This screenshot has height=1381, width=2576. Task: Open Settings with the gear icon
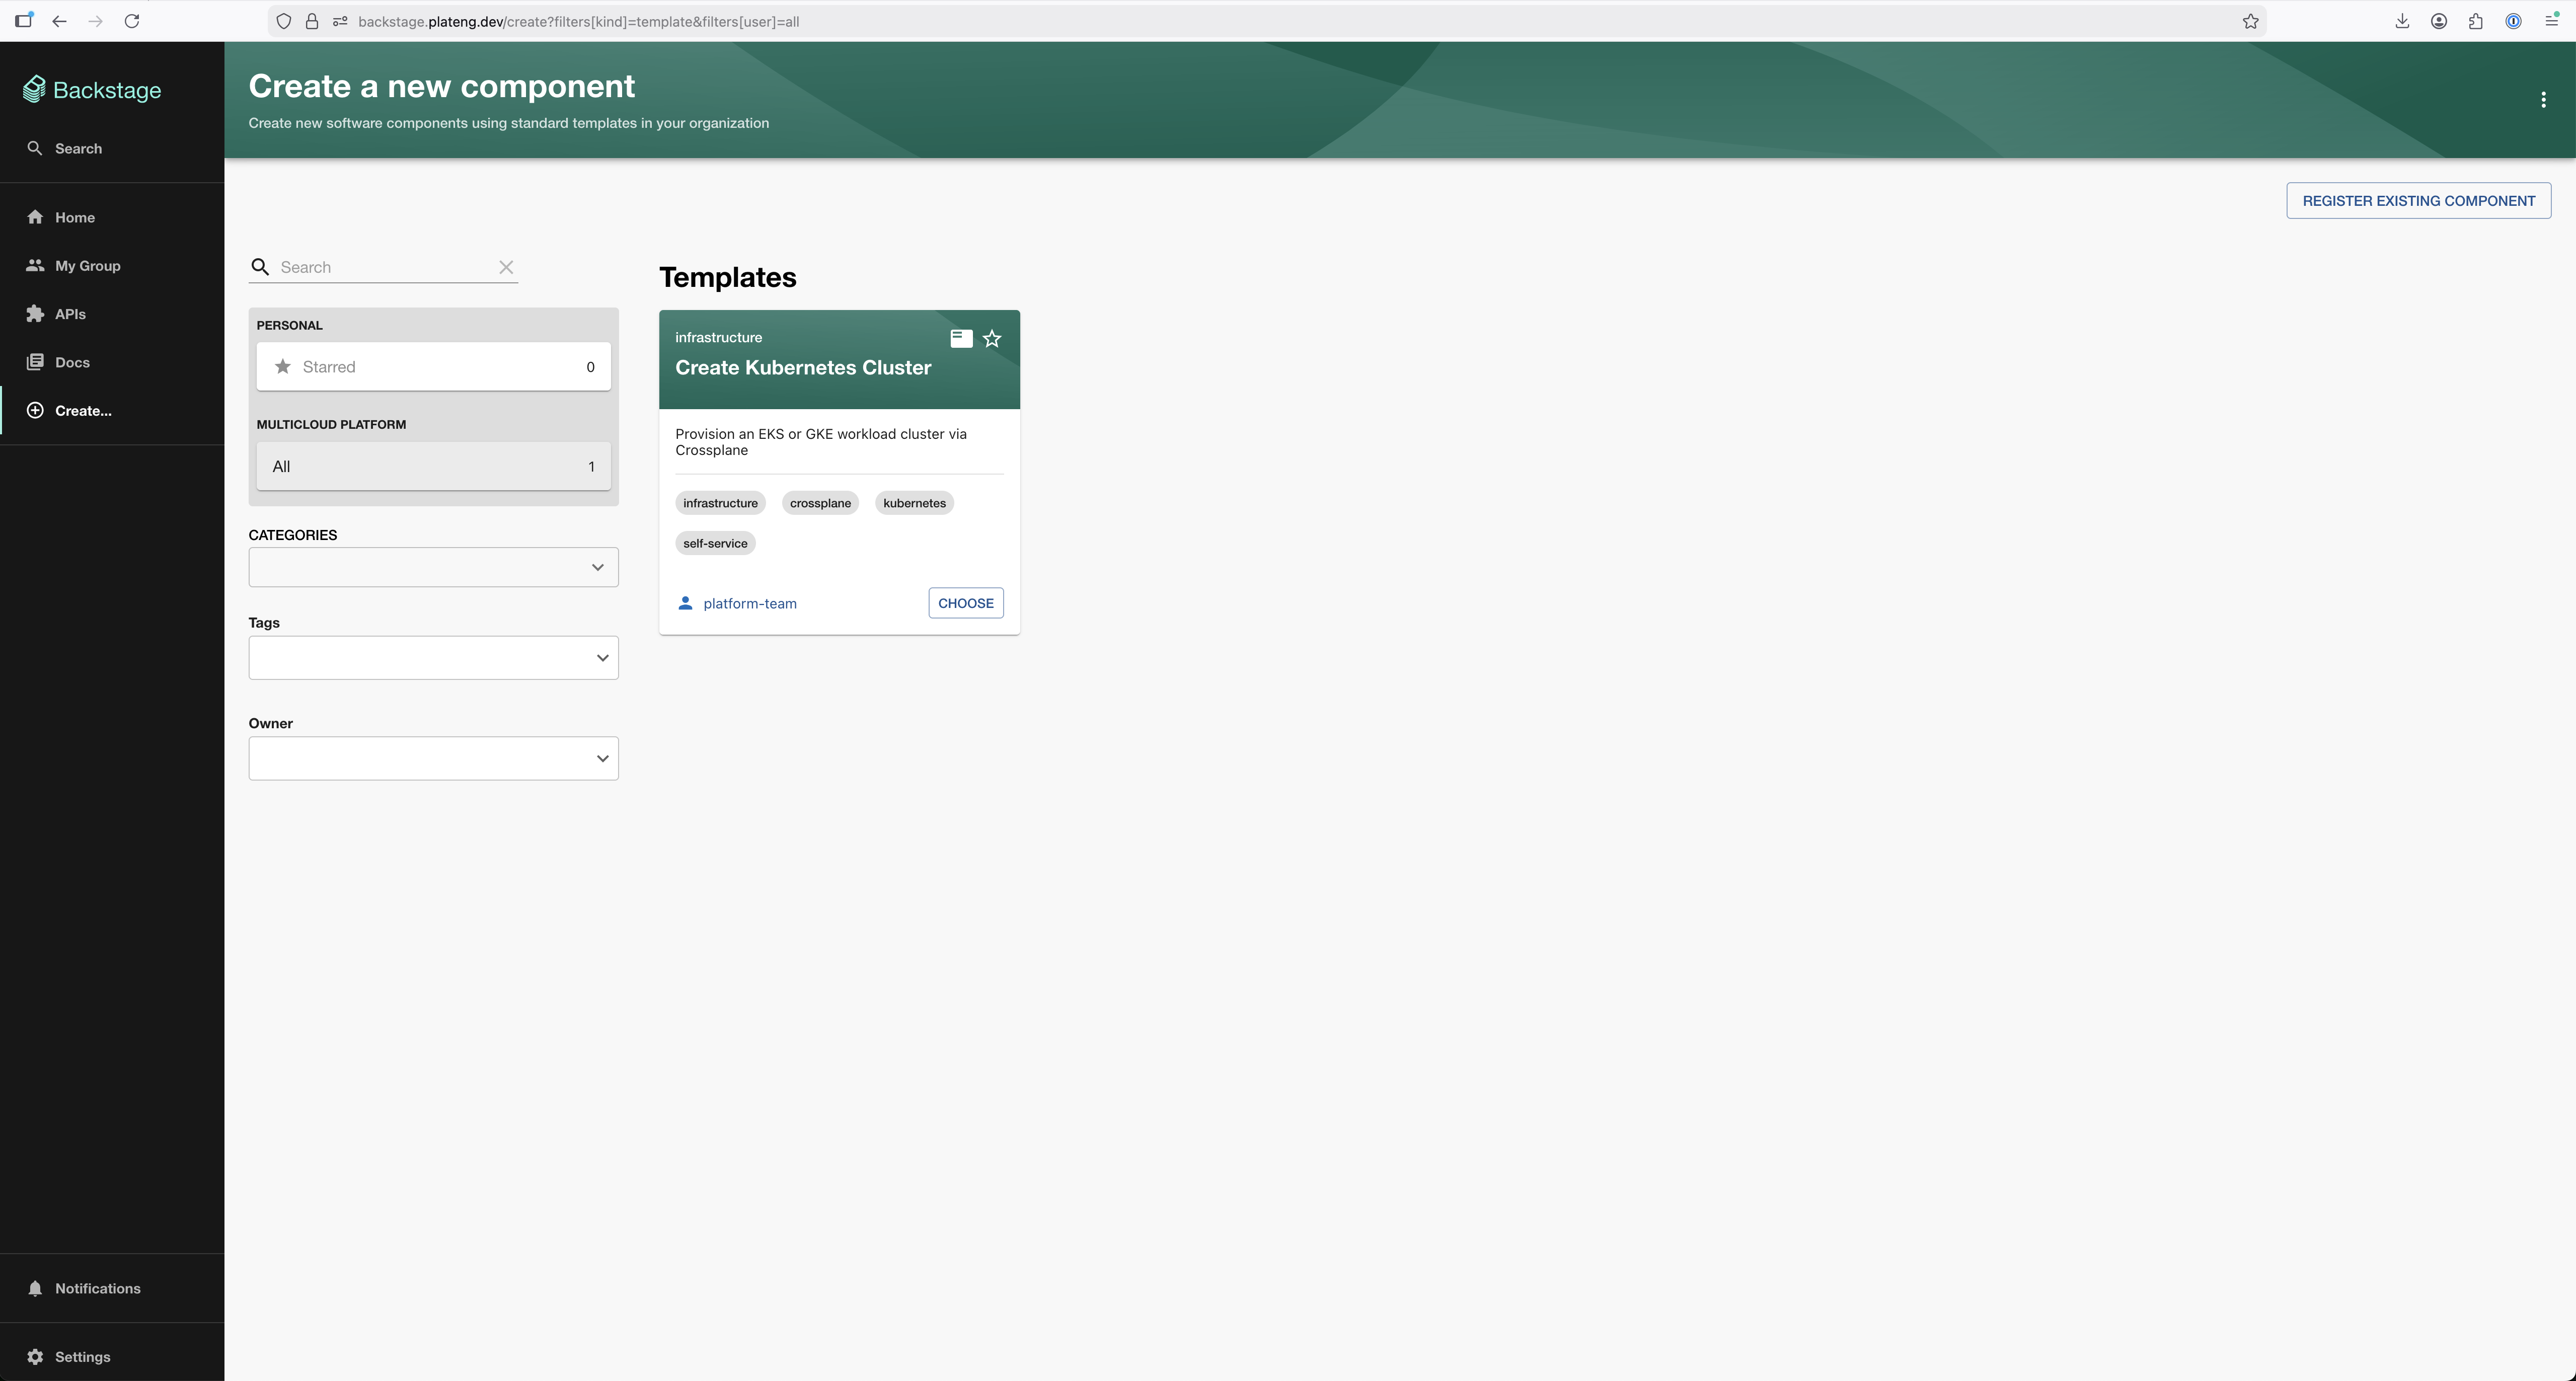pos(35,1356)
